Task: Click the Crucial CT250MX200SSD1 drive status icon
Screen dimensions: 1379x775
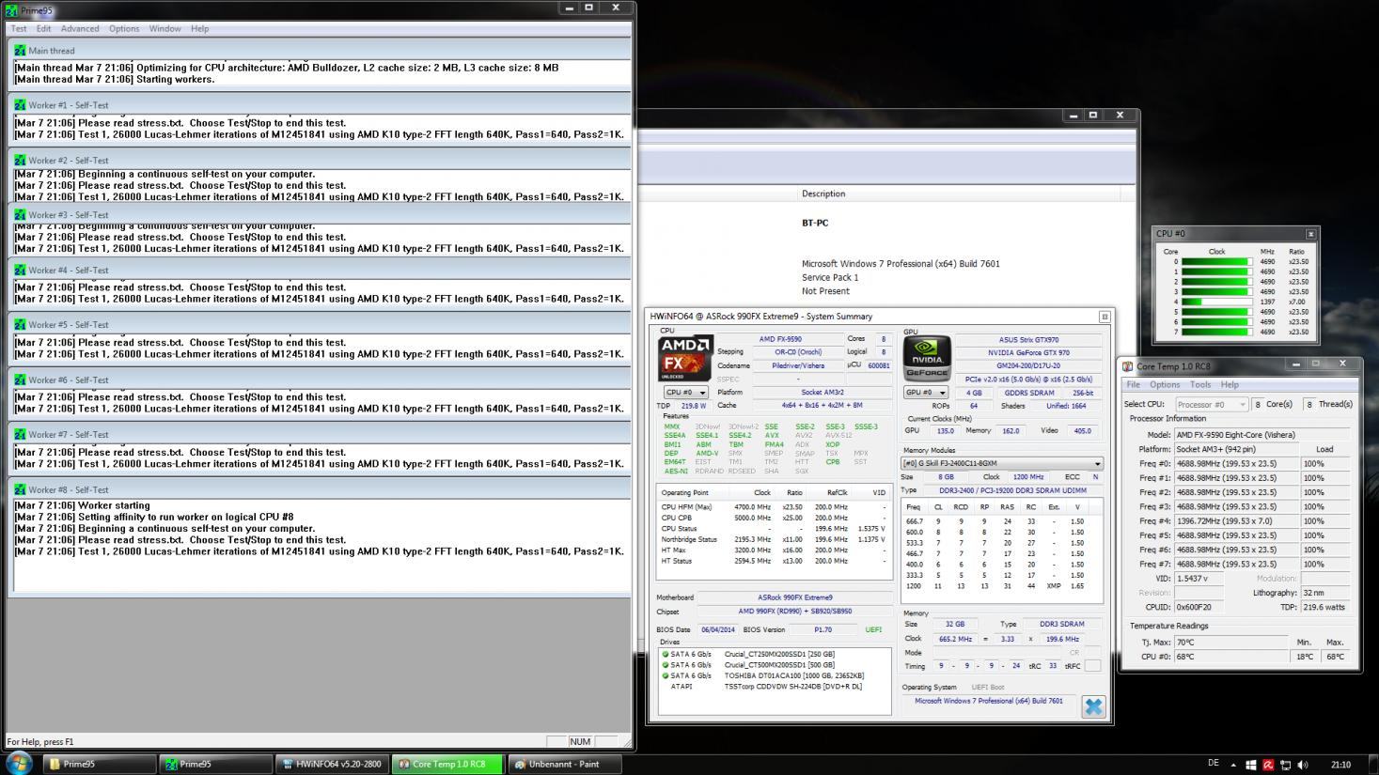Action: click(666, 654)
